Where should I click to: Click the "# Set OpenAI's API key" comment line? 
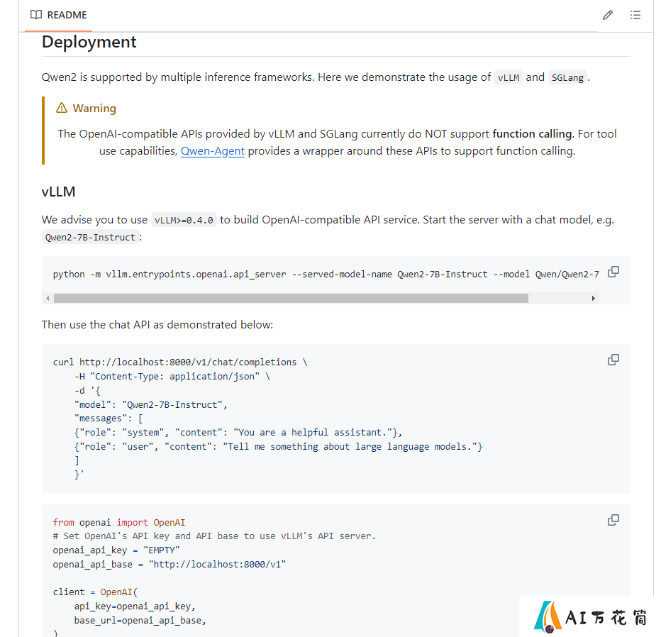pyautogui.click(x=214, y=536)
